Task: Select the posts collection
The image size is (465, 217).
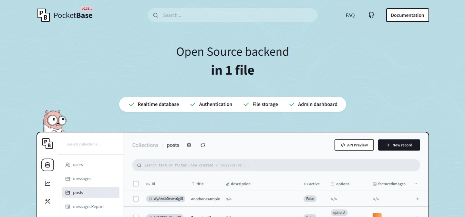Action: (x=91, y=193)
